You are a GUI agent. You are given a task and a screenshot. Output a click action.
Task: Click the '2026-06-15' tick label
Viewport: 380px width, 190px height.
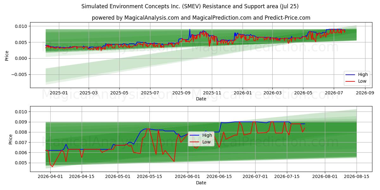coord(219,177)
